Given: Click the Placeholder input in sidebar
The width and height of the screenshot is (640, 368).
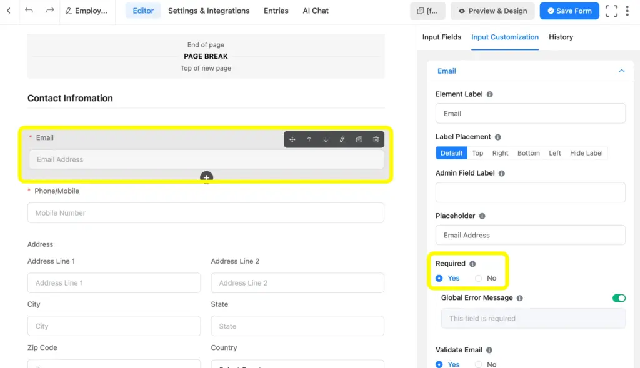Looking at the screenshot, I should click(530, 235).
